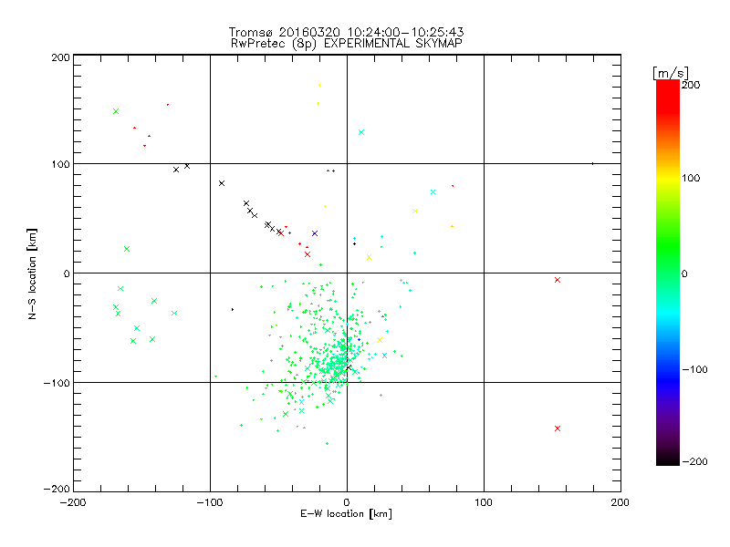730x547 pixels.
Task: Click the "N-S location [km]" axis label
Action: point(32,274)
